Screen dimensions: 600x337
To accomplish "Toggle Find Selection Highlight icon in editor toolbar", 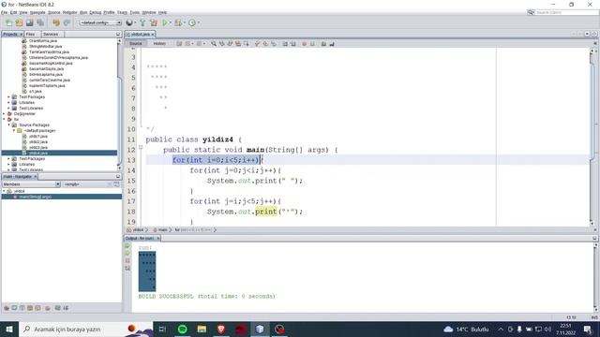I will click(238, 44).
